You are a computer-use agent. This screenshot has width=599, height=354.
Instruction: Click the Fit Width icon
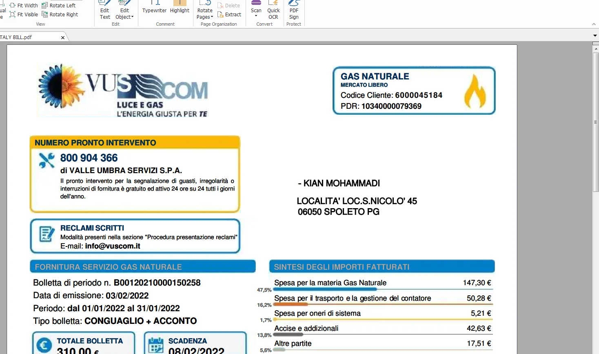coord(13,5)
